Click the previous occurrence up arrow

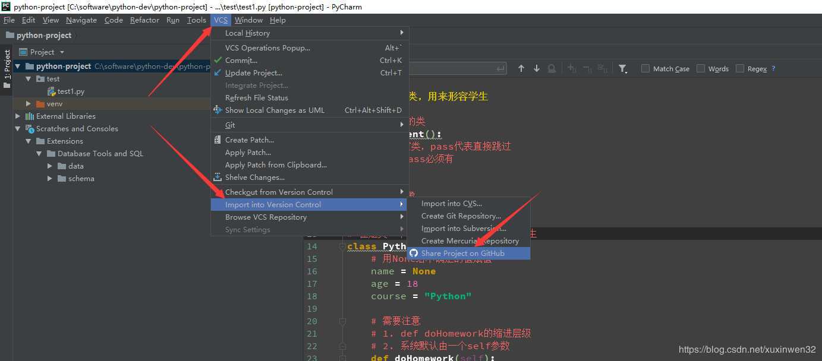click(x=521, y=69)
